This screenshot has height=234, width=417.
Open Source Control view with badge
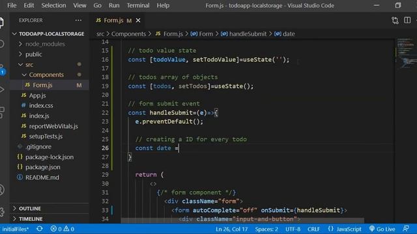2,70
